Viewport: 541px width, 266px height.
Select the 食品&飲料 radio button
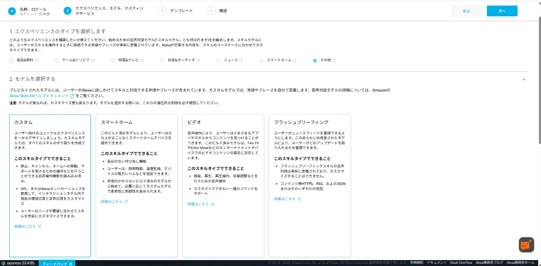(11, 60)
